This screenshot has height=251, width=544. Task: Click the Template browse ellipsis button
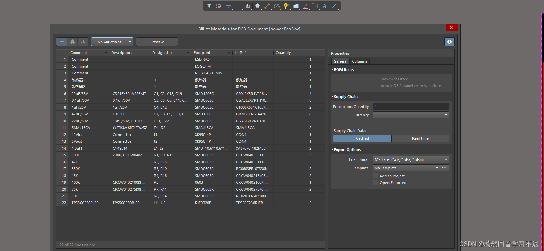click(x=444, y=168)
